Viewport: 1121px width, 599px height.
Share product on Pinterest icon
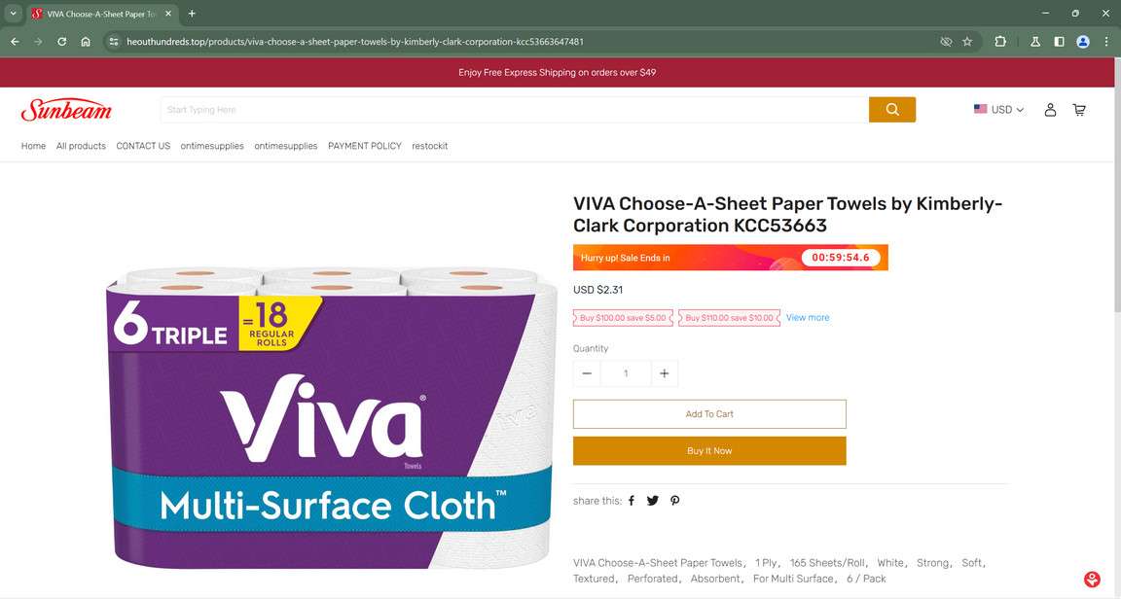[675, 501]
